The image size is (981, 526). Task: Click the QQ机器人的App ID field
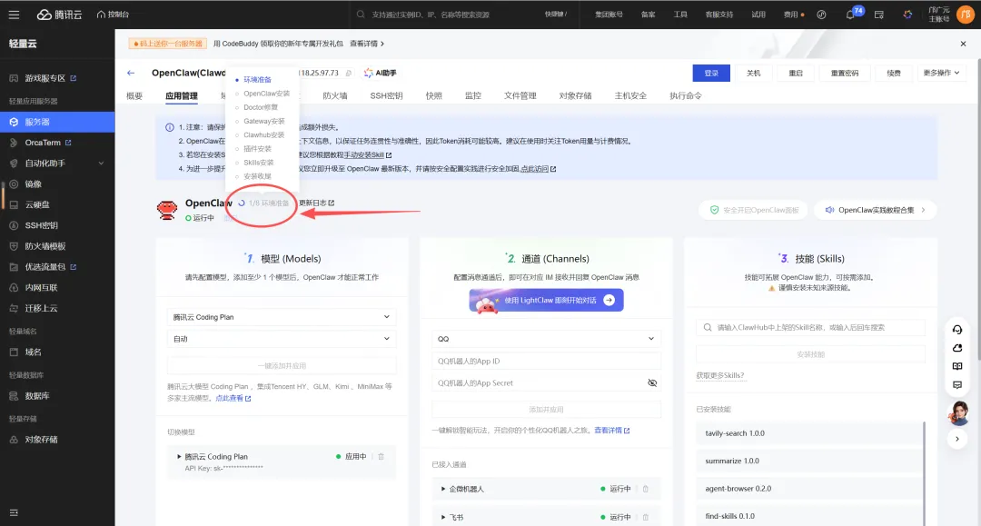click(x=546, y=361)
